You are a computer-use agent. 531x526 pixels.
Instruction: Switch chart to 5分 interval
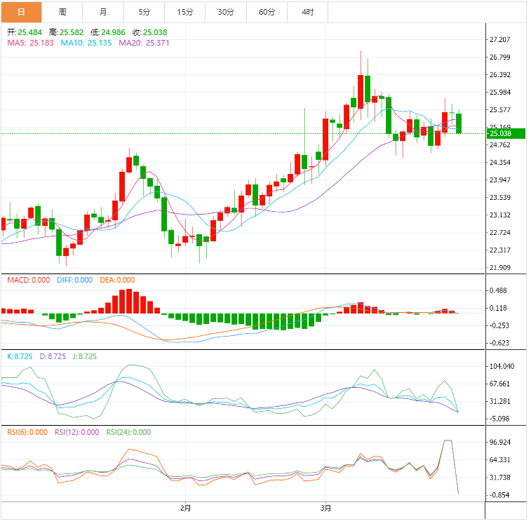coord(144,12)
